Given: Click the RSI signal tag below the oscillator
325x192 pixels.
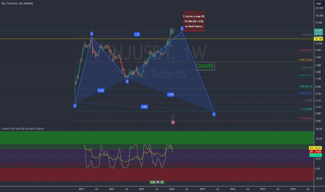Looking at the screenshot, I should (162, 182).
